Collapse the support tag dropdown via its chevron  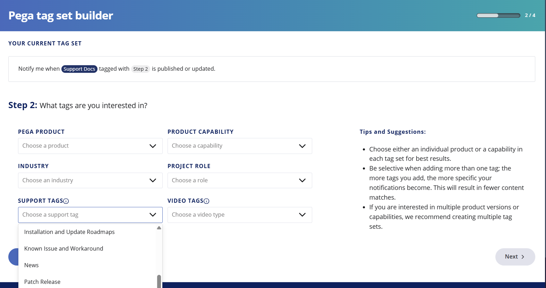point(153,215)
